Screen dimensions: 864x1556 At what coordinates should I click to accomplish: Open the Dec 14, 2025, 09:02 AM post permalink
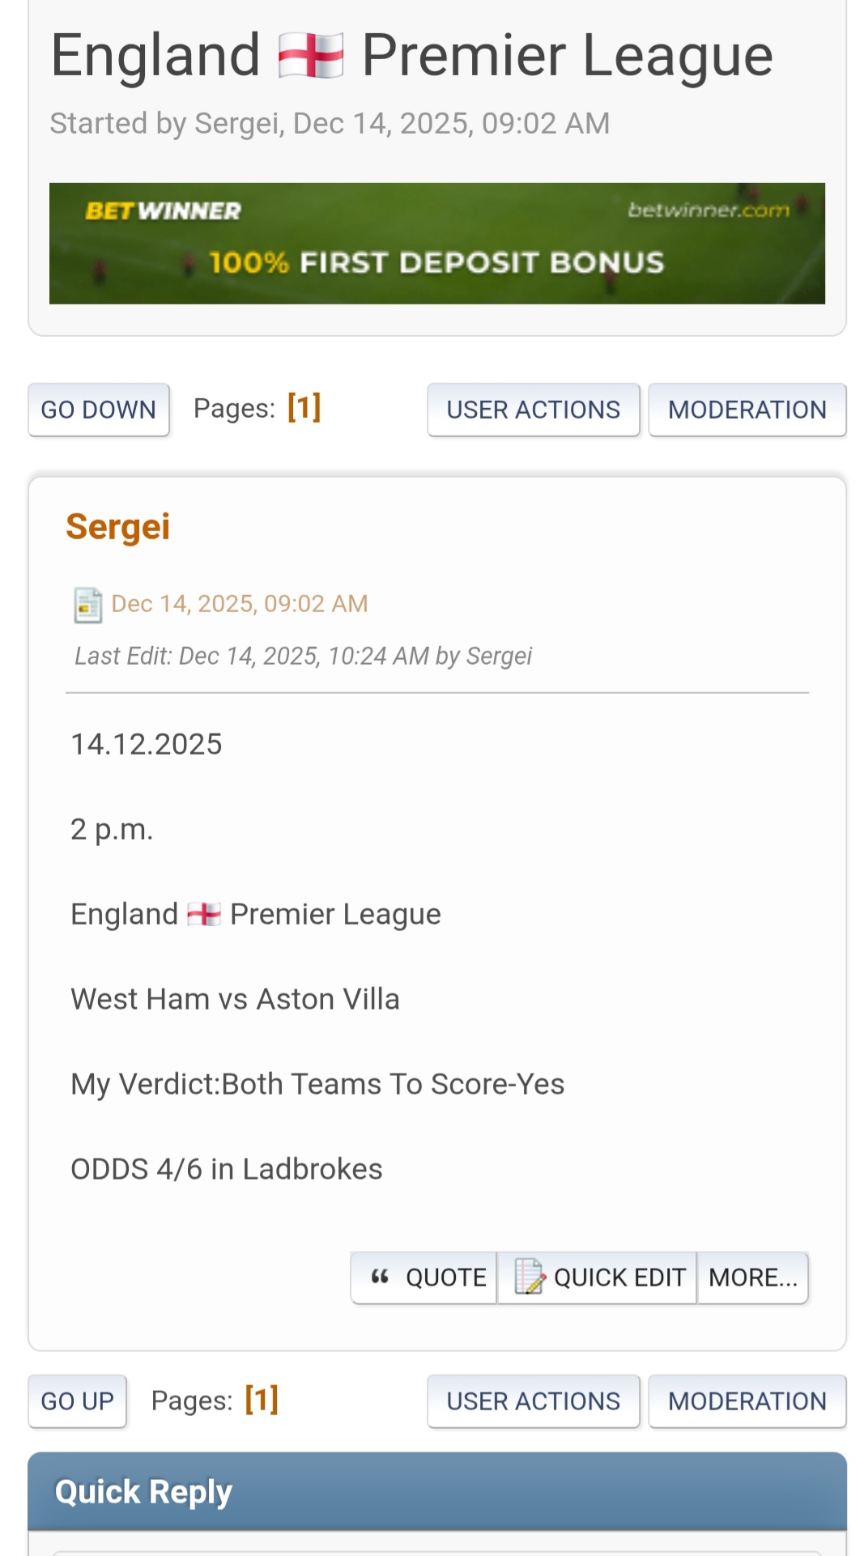239,604
